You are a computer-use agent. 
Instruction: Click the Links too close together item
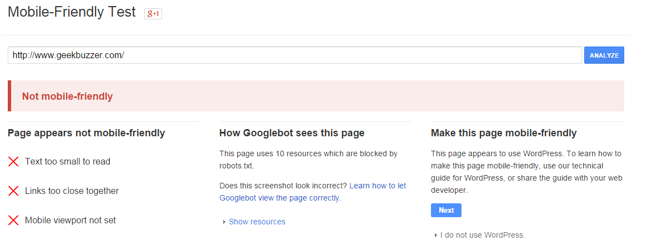pos(72,191)
